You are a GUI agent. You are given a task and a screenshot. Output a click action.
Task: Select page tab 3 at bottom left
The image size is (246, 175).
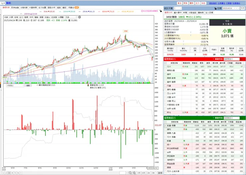pos(9,173)
